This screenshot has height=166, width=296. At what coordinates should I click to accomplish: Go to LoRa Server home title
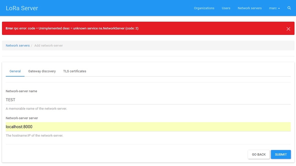[22, 8]
